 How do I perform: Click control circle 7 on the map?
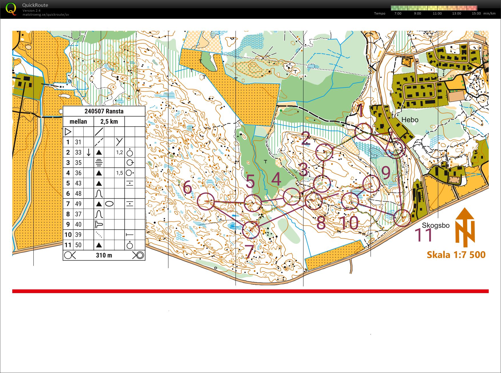coord(251,230)
